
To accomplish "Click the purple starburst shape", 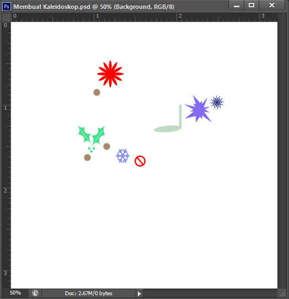I will [x=198, y=109].
